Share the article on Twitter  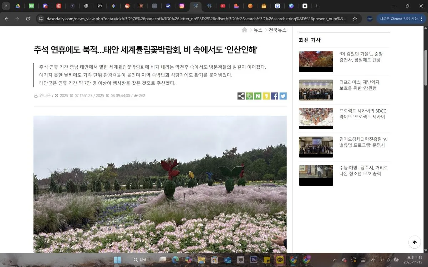pyautogui.click(x=283, y=96)
